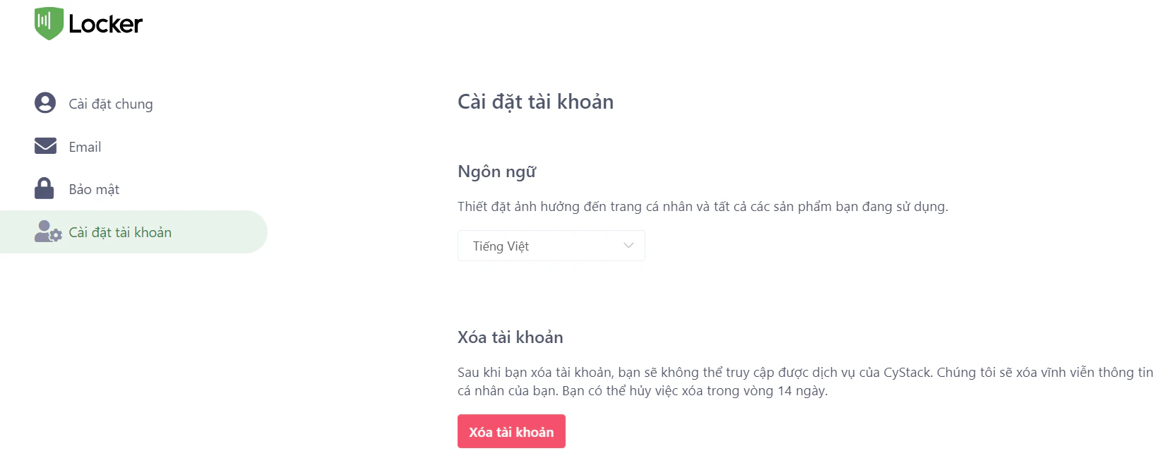Click the chevron arrow on the language selector

pos(628,246)
